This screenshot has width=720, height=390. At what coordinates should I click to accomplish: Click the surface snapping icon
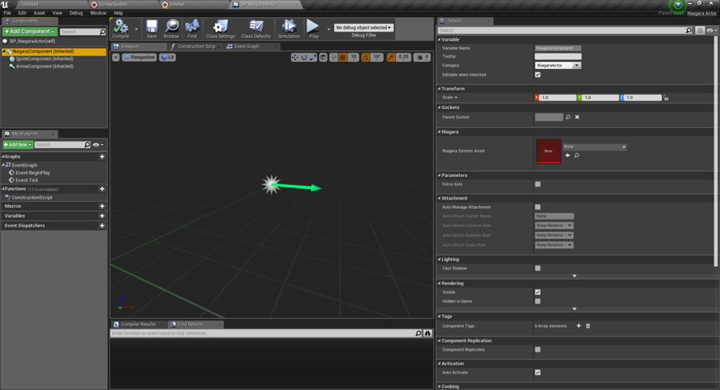334,58
